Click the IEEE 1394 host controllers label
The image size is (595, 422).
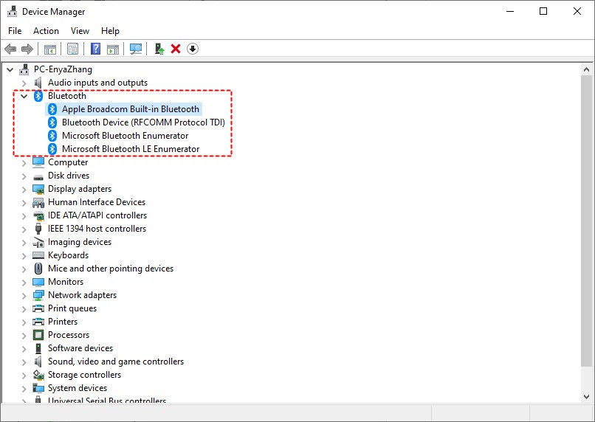click(x=97, y=229)
